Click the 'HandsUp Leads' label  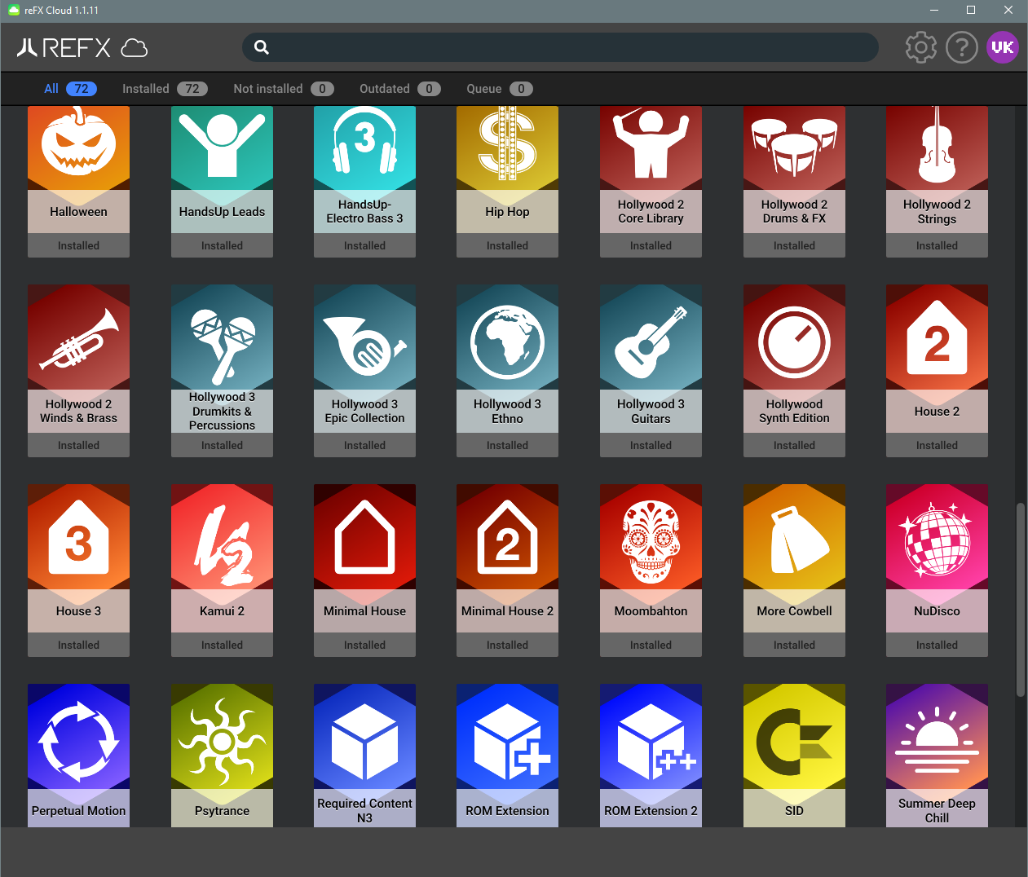222,212
